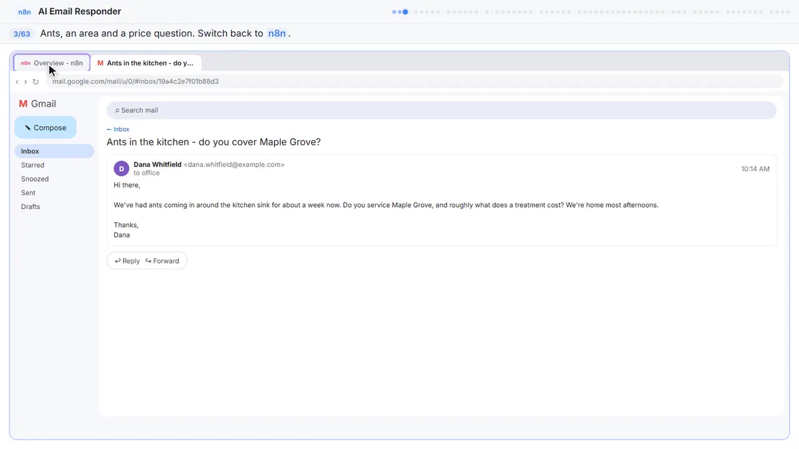The image size is (799, 449).
Task: Click the highlighted n8n word in the instruction
Action: pyautogui.click(x=277, y=34)
